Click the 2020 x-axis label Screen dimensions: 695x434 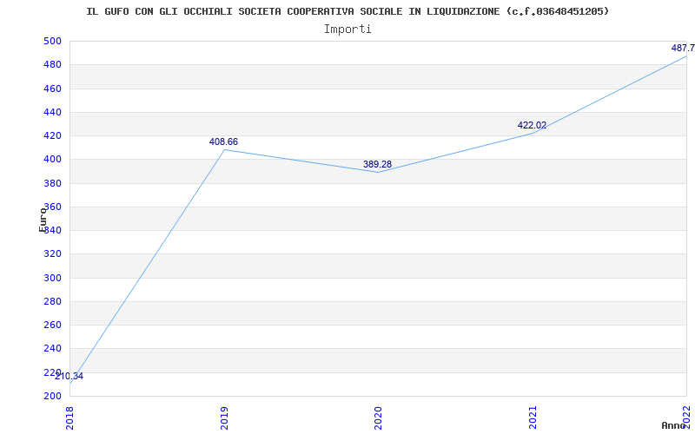coord(379,418)
